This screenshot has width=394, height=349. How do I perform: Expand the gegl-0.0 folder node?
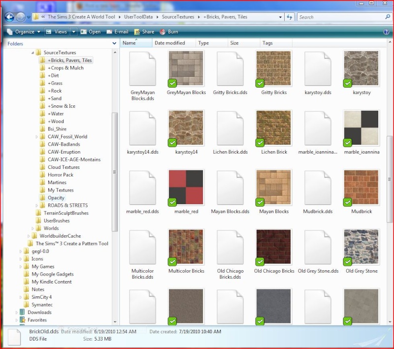21,252
